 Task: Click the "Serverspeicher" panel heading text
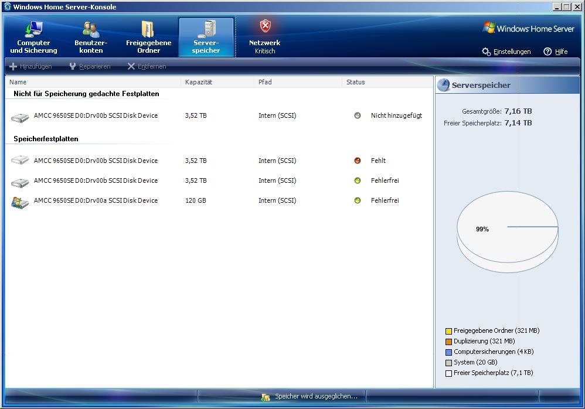(481, 86)
